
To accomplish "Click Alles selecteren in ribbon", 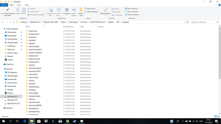I will 131,9.
